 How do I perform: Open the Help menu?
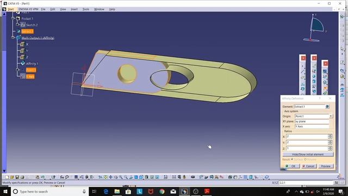coord(112,9)
